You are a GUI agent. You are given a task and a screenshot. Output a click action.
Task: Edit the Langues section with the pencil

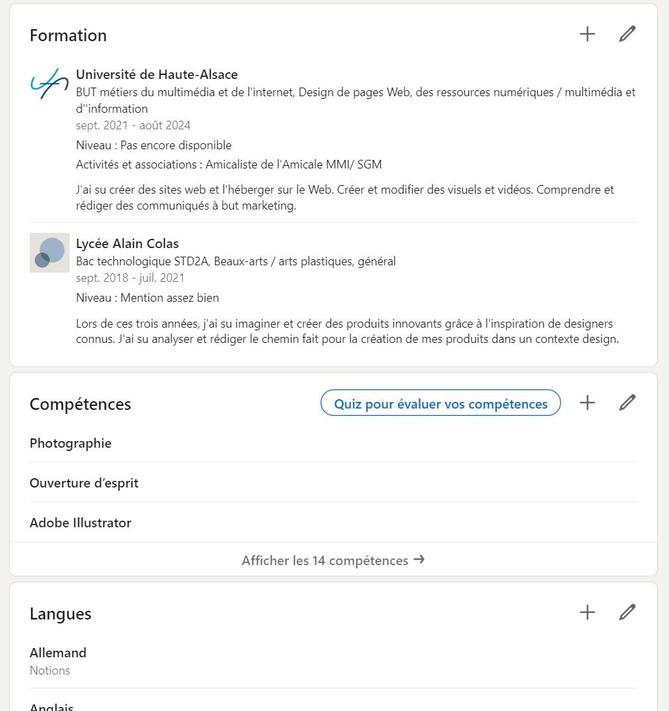click(627, 612)
